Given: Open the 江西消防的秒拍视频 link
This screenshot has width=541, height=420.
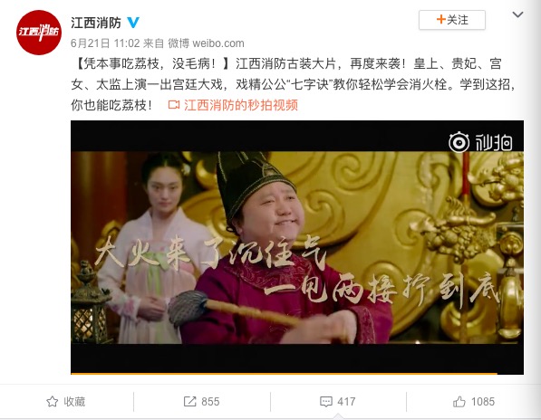Looking at the screenshot, I should point(241,105).
